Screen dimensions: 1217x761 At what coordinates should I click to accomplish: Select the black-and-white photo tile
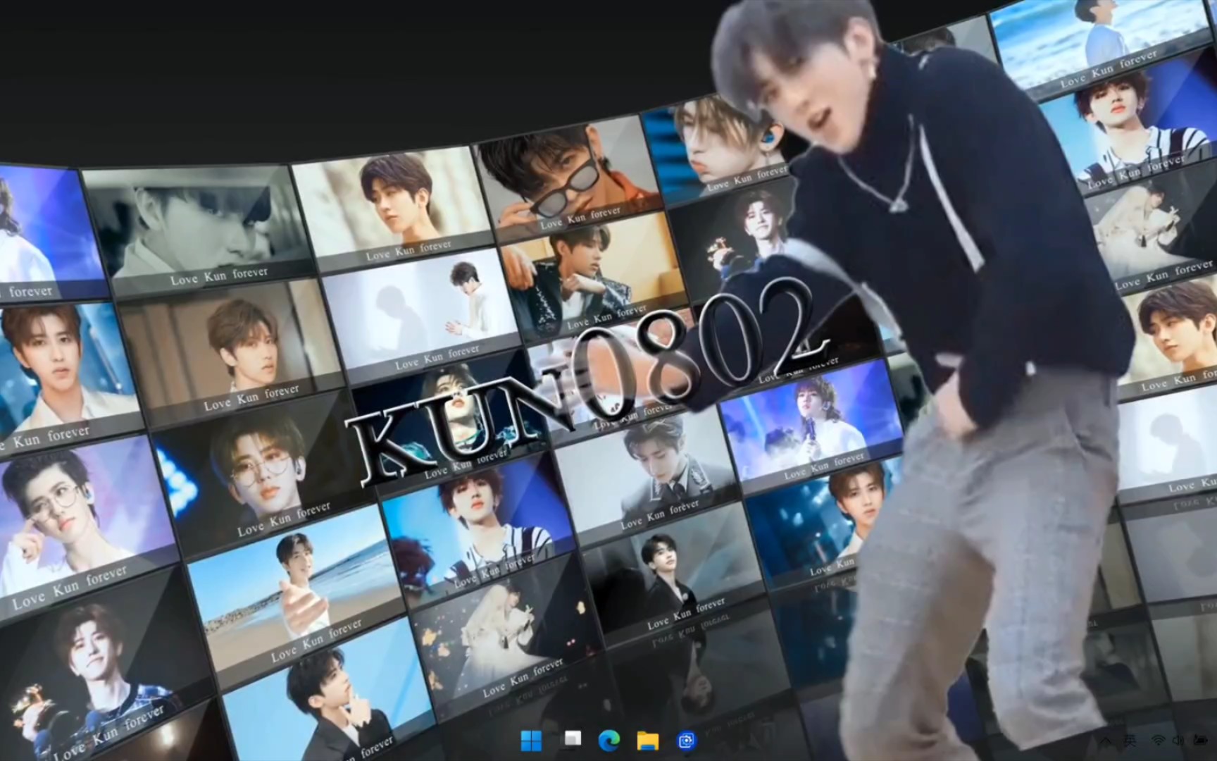tap(197, 225)
